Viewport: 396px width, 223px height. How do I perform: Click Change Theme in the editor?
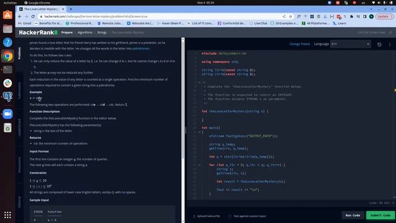[299, 44]
